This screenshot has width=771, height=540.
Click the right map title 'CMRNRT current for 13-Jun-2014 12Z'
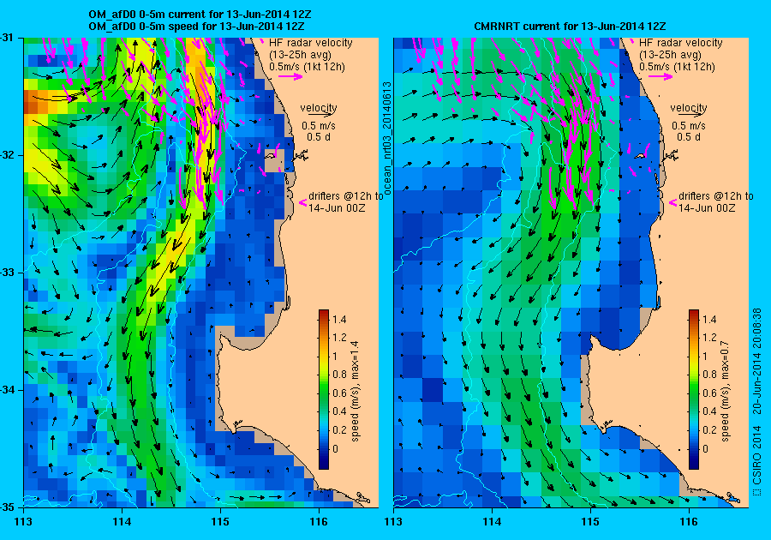(570, 27)
